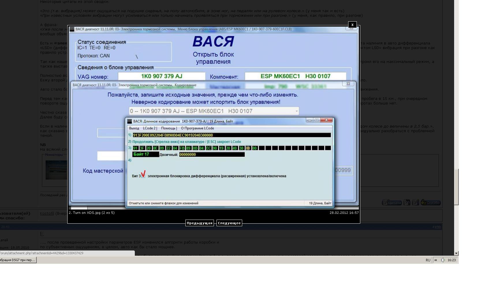Select byte 19 in coding row
The image size is (485, 303).
[x=221, y=148]
